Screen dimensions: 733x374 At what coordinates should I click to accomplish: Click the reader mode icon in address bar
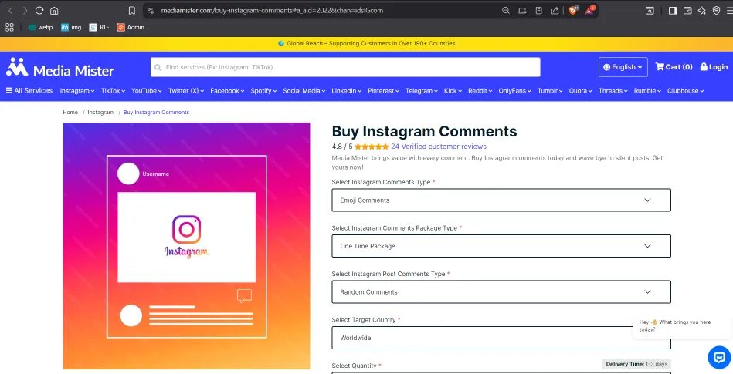click(x=538, y=10)
